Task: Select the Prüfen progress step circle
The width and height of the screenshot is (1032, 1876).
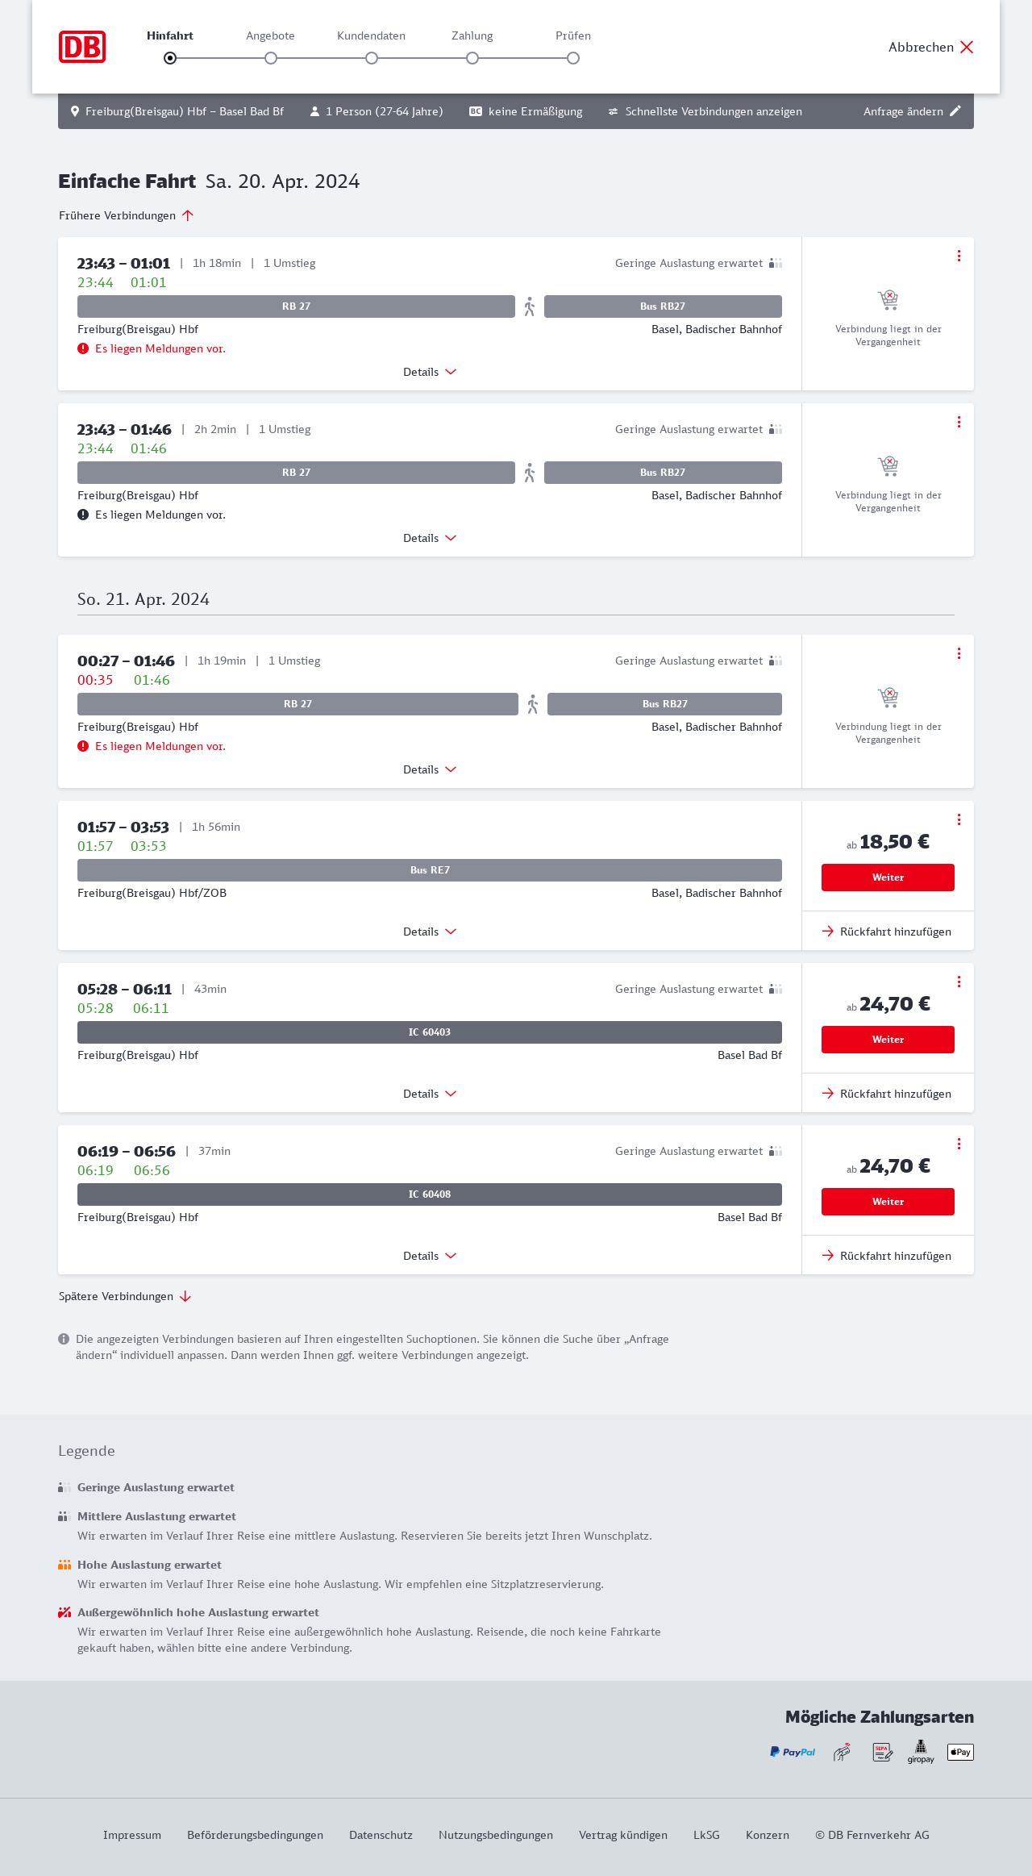Action: [573, 58]
